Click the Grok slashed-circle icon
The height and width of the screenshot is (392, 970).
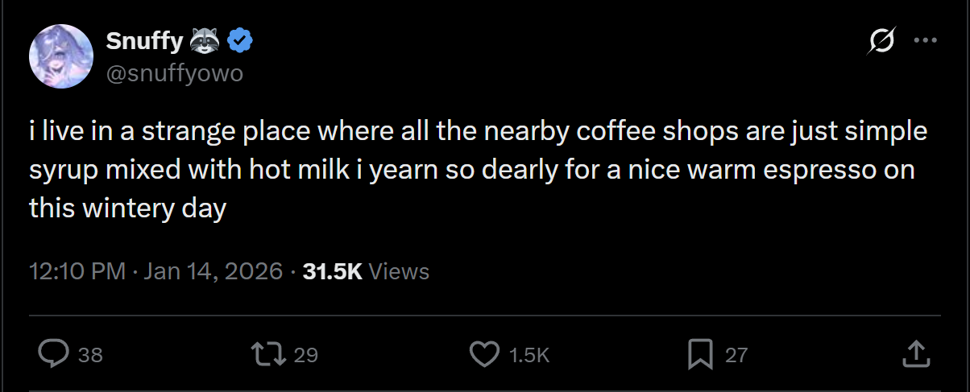882,41
